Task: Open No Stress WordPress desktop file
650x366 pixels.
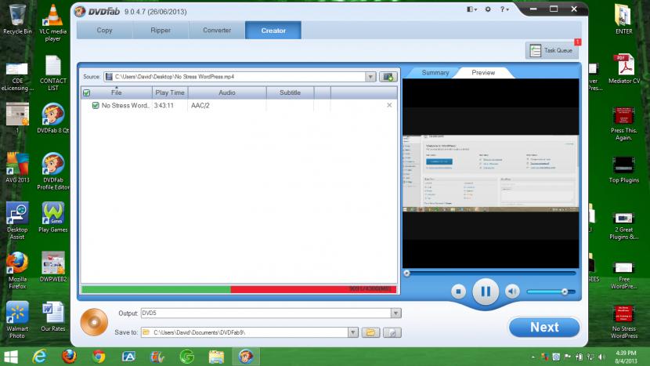Action: click(x=623, y=322)
